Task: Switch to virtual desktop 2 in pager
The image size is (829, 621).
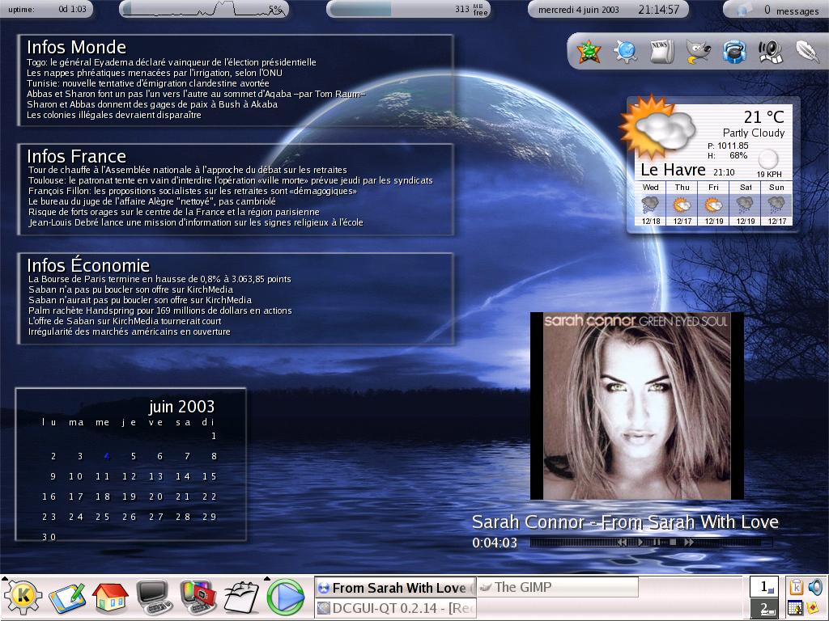Action: point(764,608)
